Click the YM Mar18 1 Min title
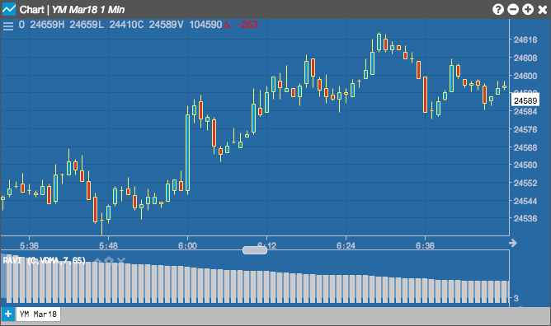 [88, 9]
